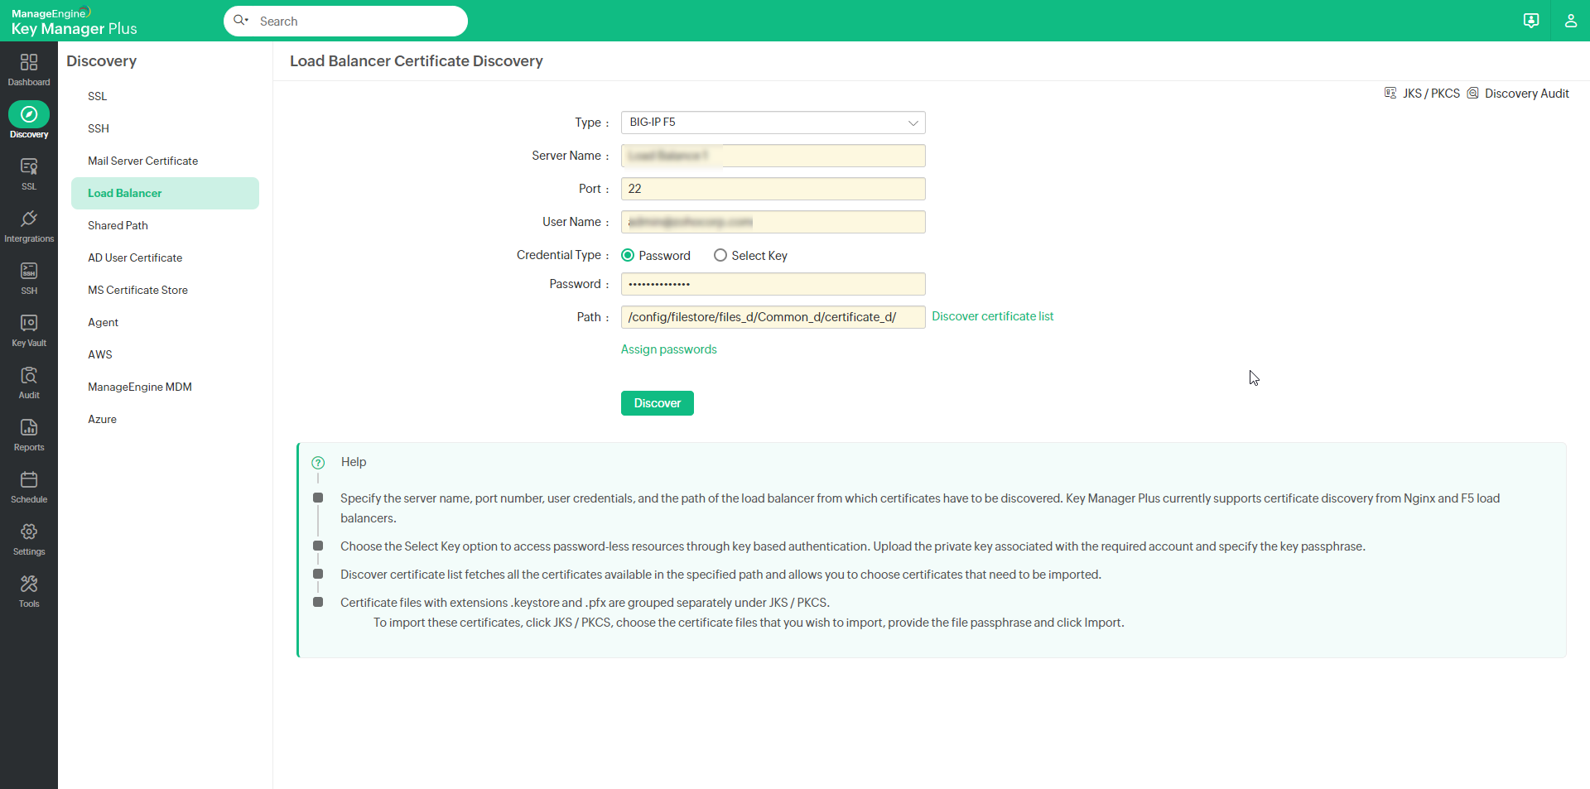Image resolution: width=1590 pixels, height=789 pixels.
Task: Switch to the AD User Certificate section
Action: pos(135,257)
